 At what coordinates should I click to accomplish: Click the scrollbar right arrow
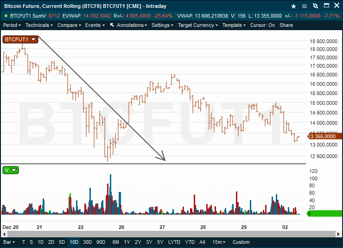(x=338, y=234)
